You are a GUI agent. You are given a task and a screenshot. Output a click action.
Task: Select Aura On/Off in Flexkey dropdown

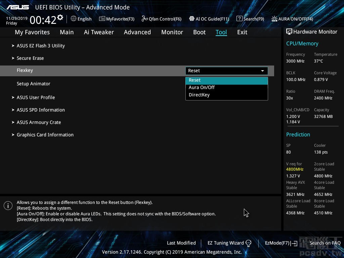click(x=202, y=87)
